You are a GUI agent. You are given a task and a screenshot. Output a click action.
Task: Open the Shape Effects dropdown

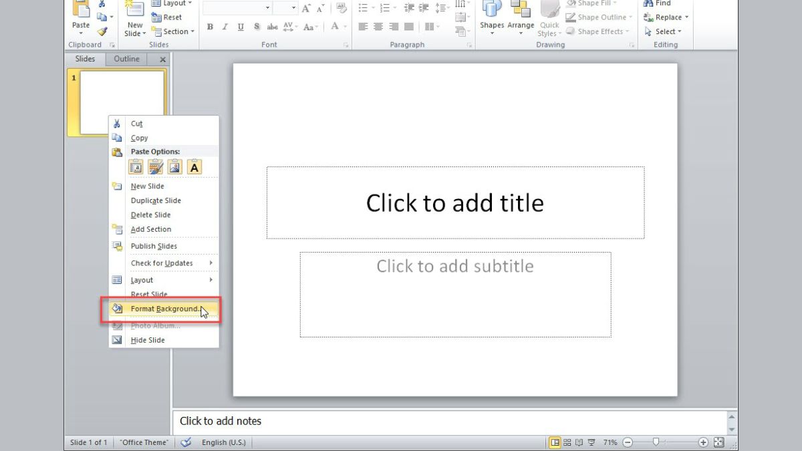point(599,31)
